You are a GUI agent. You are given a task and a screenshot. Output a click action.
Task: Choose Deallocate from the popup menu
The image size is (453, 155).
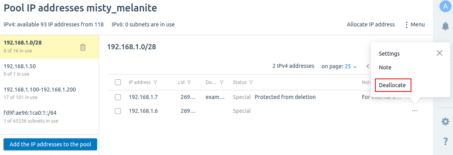point(392,85)
